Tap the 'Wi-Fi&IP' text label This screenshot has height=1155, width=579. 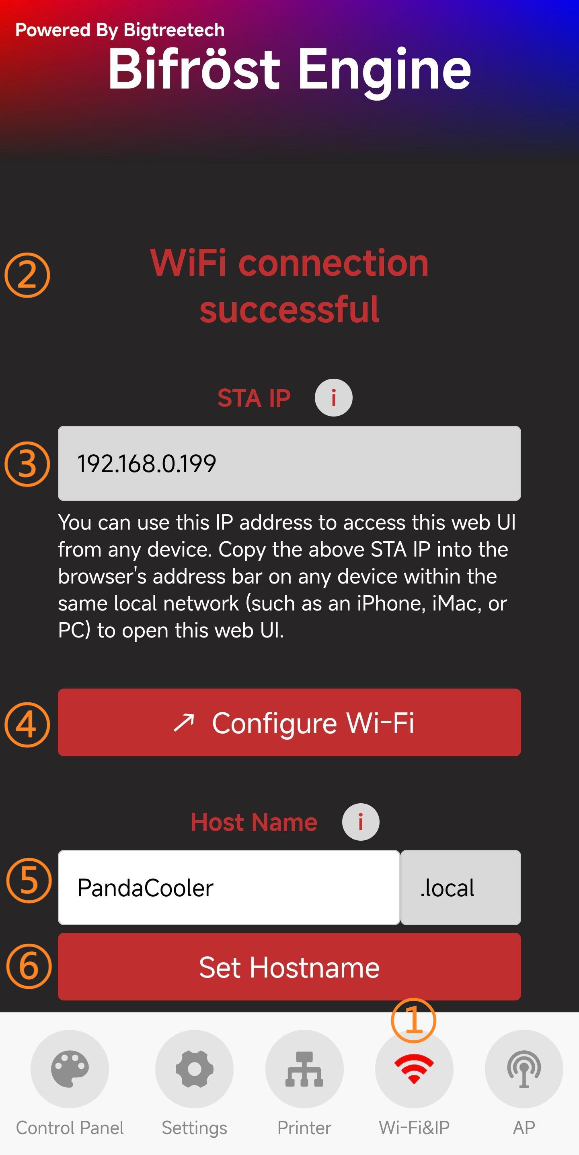coord(414,1128)
